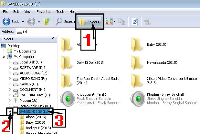
Task: Click the address bar showing L:\
Action: click(108, 32)
